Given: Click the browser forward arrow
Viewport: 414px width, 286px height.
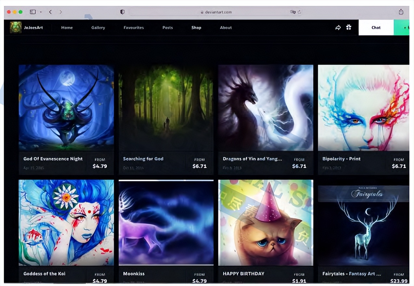Looking at the screenshot, I should point(60,12).
